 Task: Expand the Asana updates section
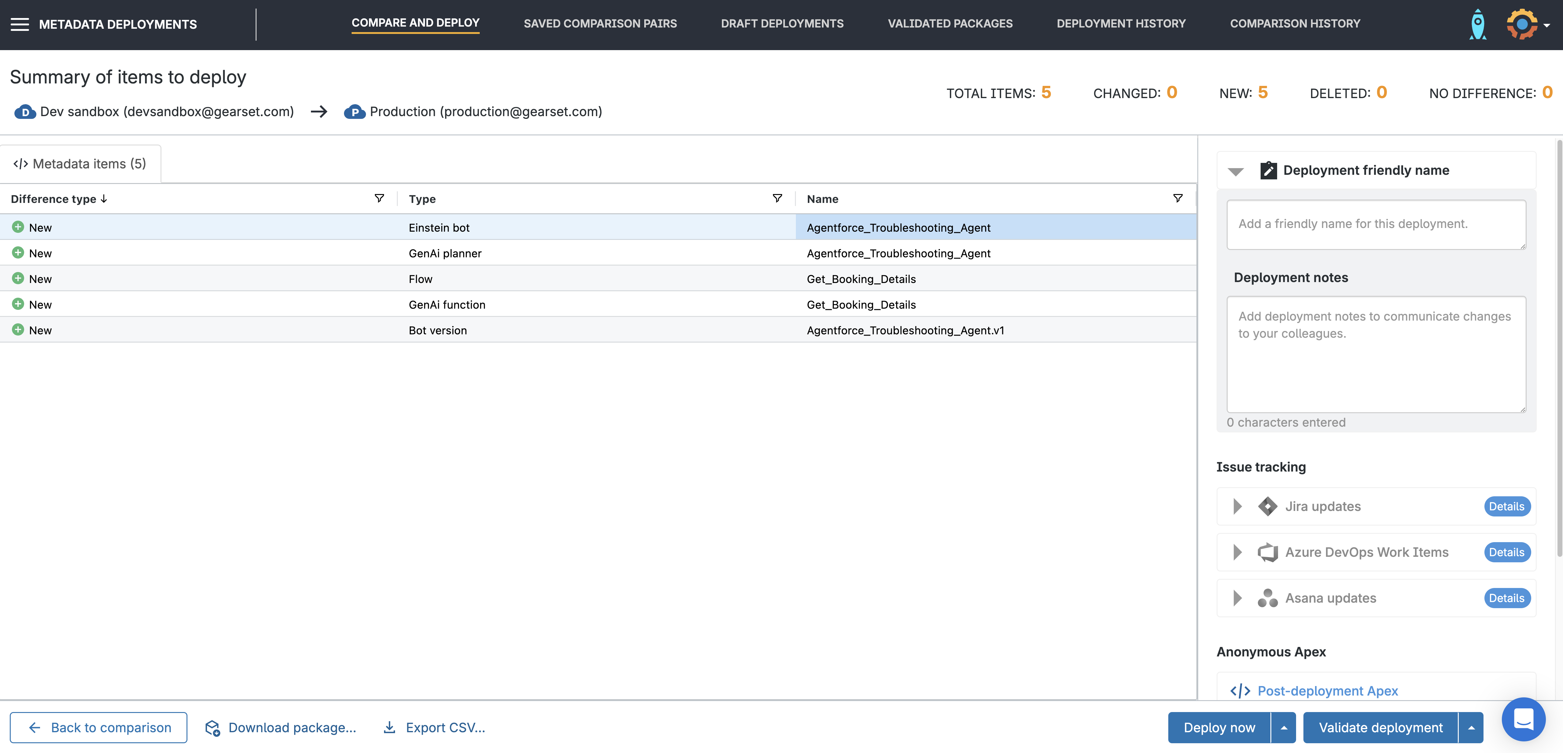tap(1238, 598)
